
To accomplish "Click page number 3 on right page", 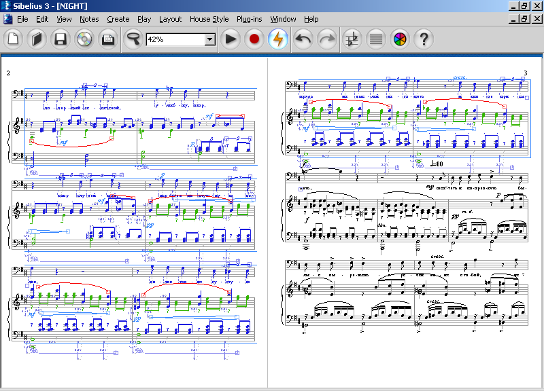I will (525, 73).
